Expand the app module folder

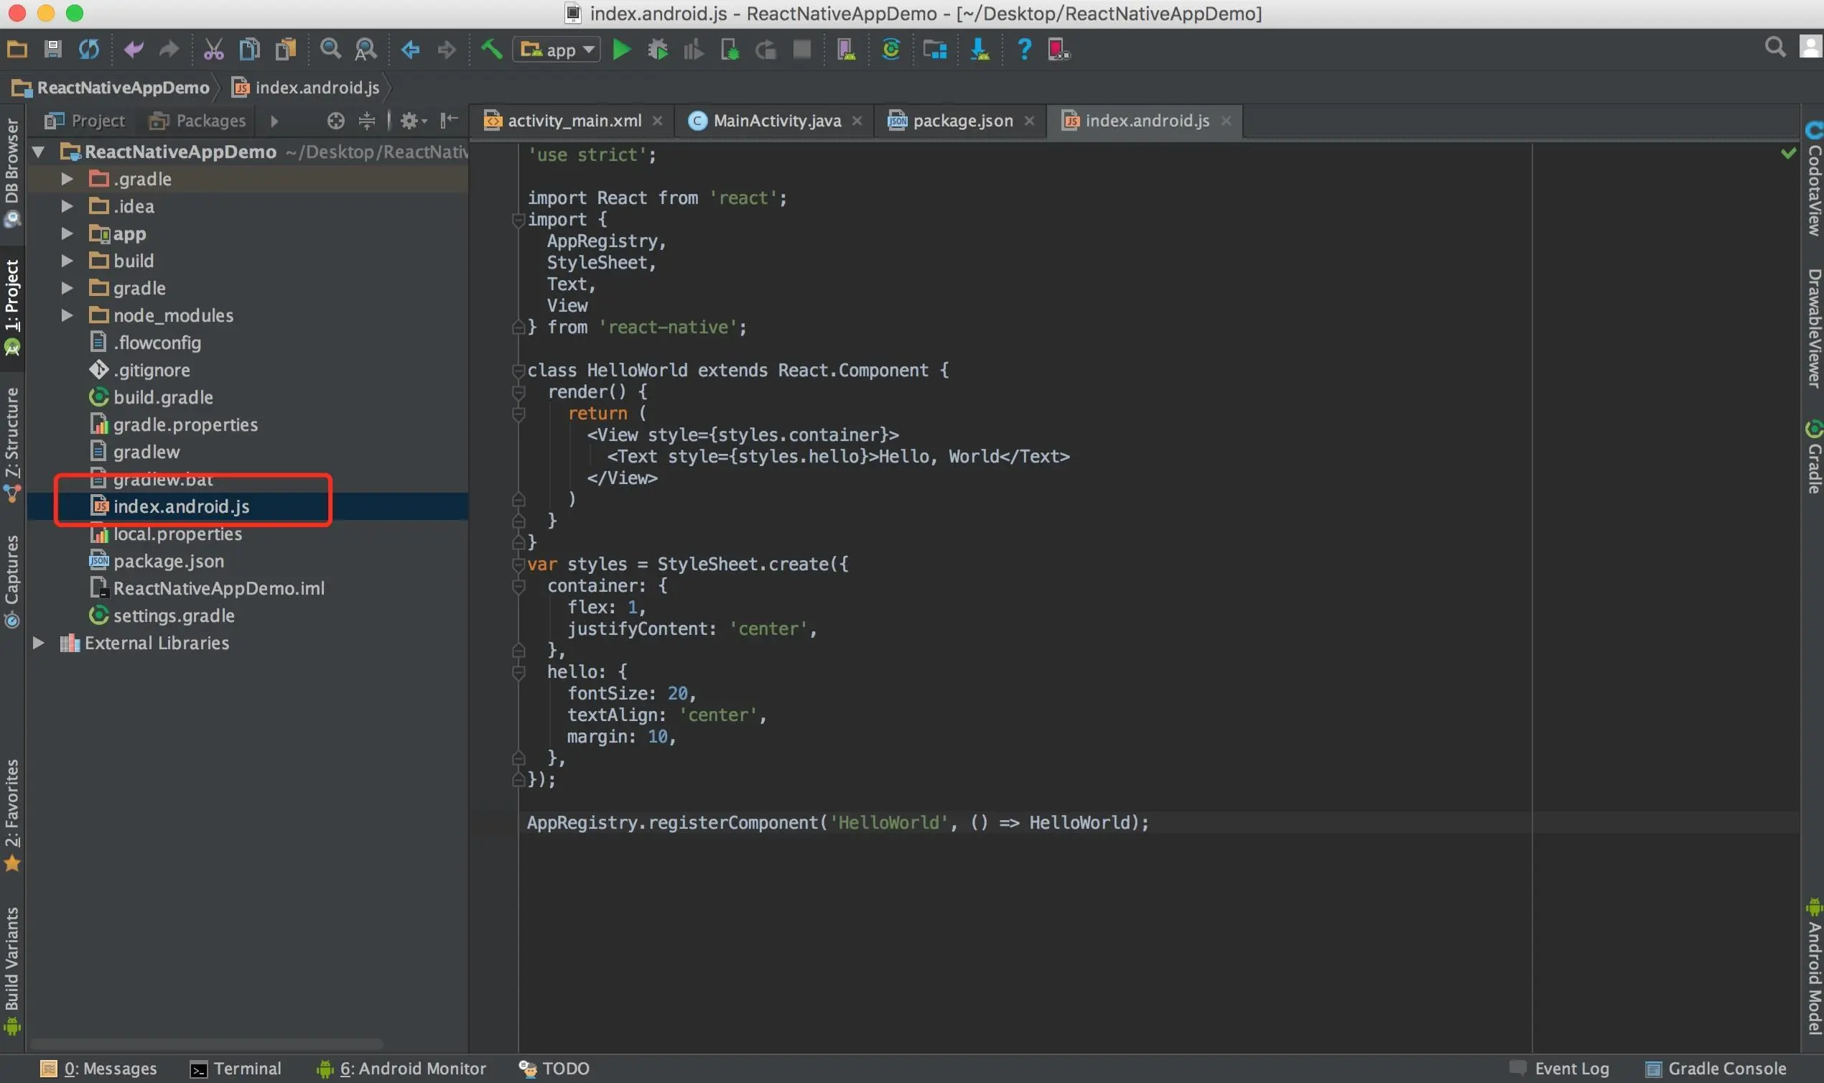click(x=67, y=233)
